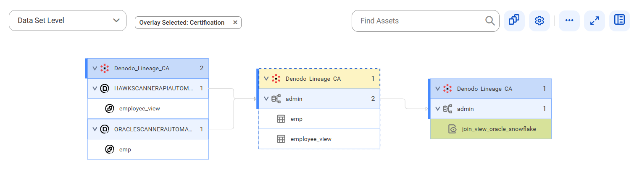Click the highlighted middle Denodo_Lineage_CA title
Screen dimensions: 642x174
pos(313,78)
